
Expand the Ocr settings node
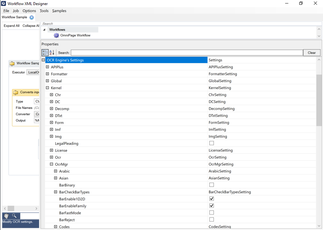pos(51,157)
